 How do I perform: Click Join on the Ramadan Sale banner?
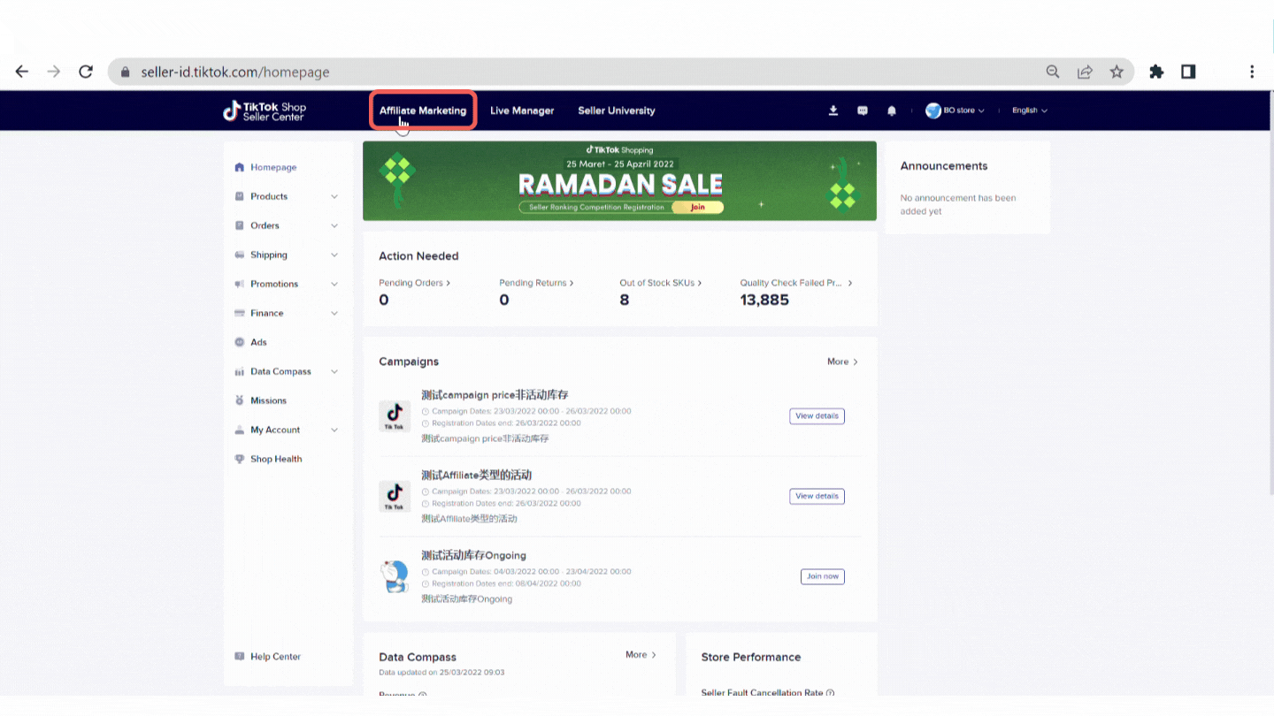tap(698, 208)
